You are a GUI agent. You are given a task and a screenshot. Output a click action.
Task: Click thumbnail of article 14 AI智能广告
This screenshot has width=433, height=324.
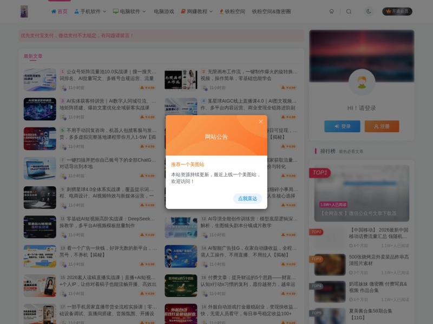coord(181,256)
